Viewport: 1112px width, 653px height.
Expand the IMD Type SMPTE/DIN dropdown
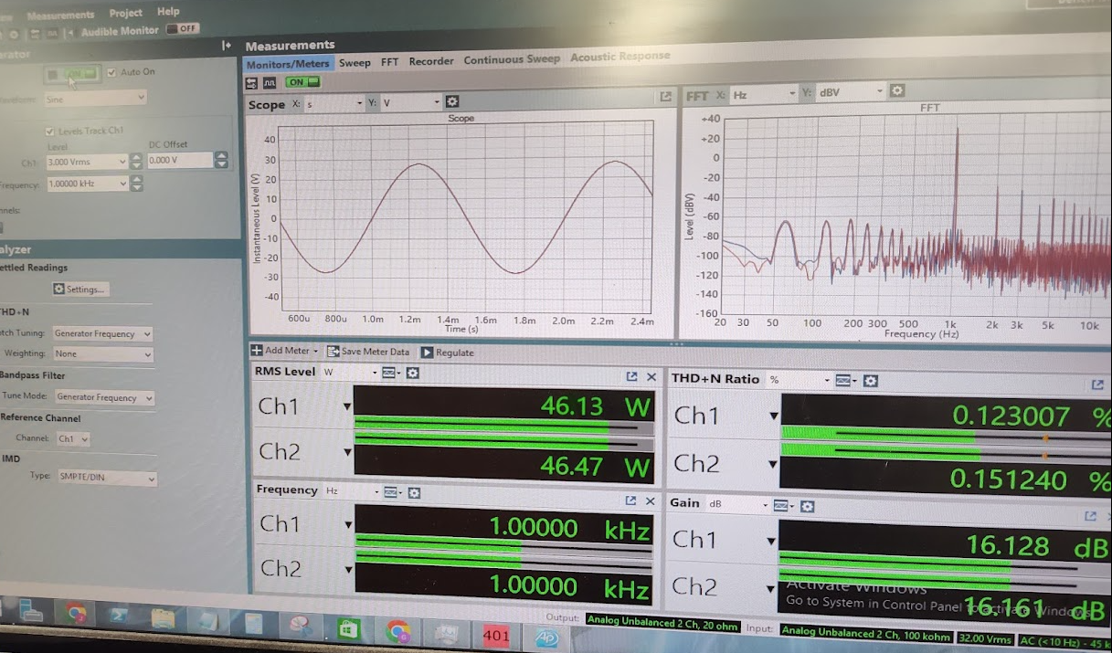106,478
